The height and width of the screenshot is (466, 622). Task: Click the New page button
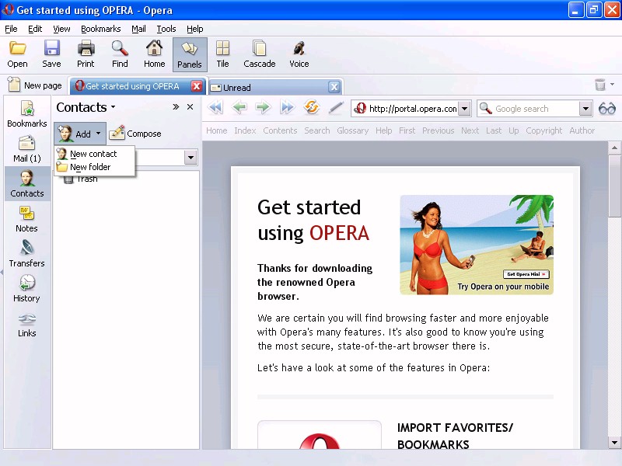tap(35, 86)
